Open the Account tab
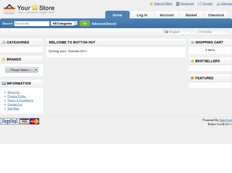232x173 pixels. pyautogui.click(x=167, y=15)
